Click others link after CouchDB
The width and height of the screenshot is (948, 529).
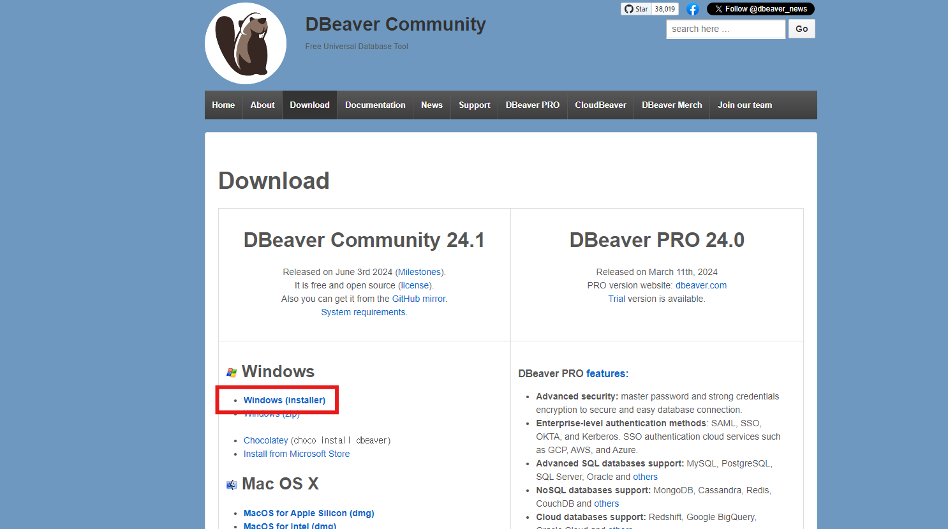tap(606, 503)
